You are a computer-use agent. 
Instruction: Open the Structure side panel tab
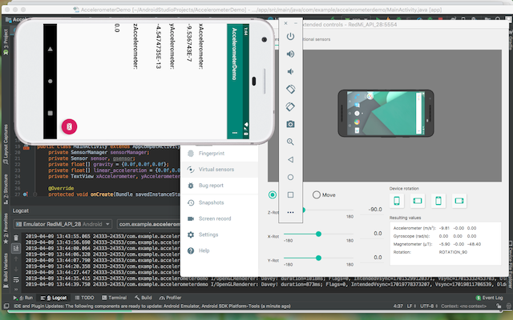coord(6,190)
